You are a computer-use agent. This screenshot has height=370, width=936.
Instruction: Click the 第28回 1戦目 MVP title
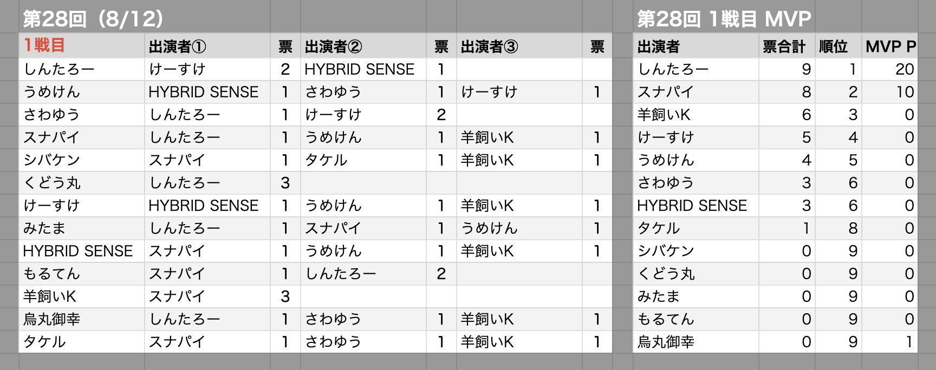[724, 19]
